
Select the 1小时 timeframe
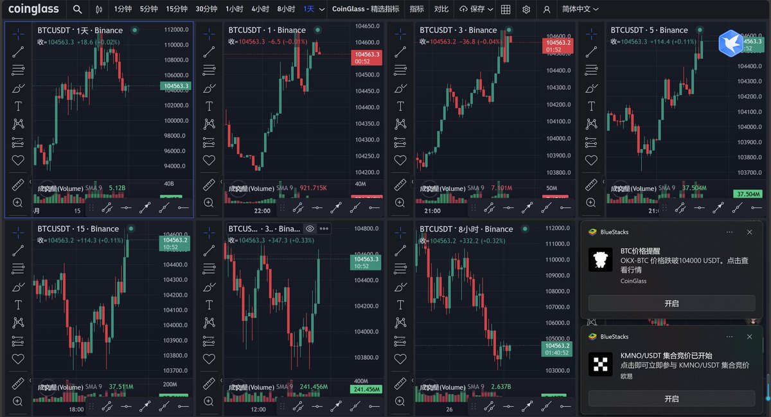coord(235,10)
